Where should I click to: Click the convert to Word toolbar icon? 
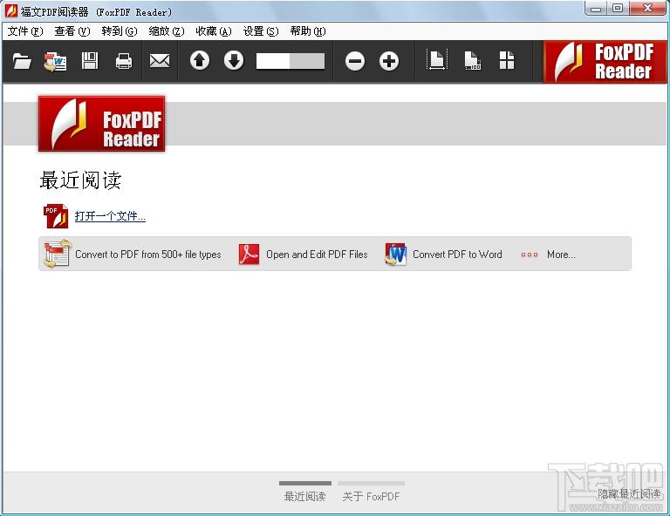55,62
